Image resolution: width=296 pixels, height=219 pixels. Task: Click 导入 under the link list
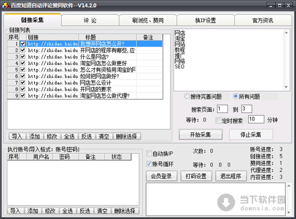tap(17, 136)
